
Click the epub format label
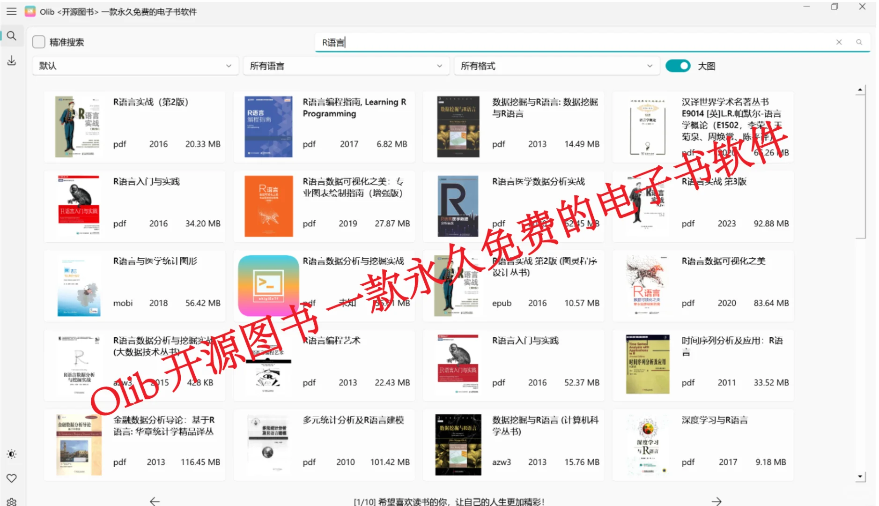click(502, 304)
